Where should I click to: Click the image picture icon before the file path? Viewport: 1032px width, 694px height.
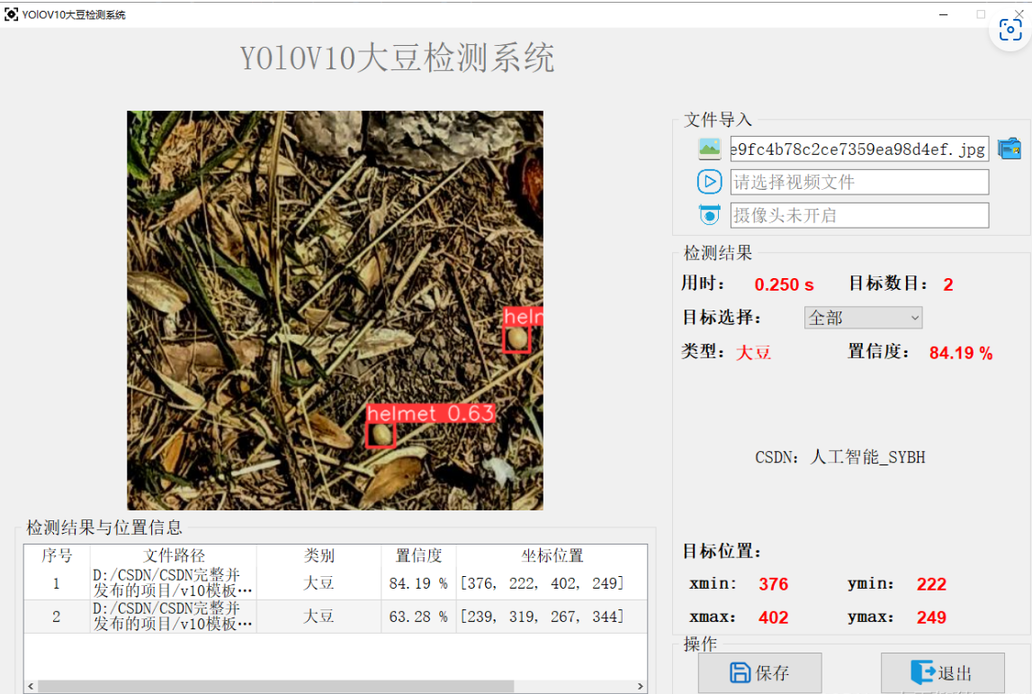pyautogui.click(x=709, y=148)
